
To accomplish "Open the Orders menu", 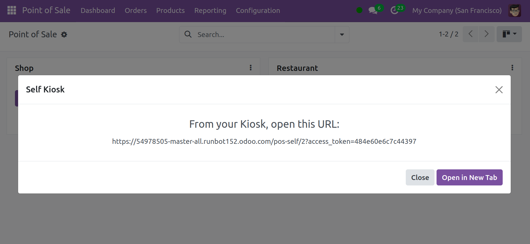I will pos(136,11).
